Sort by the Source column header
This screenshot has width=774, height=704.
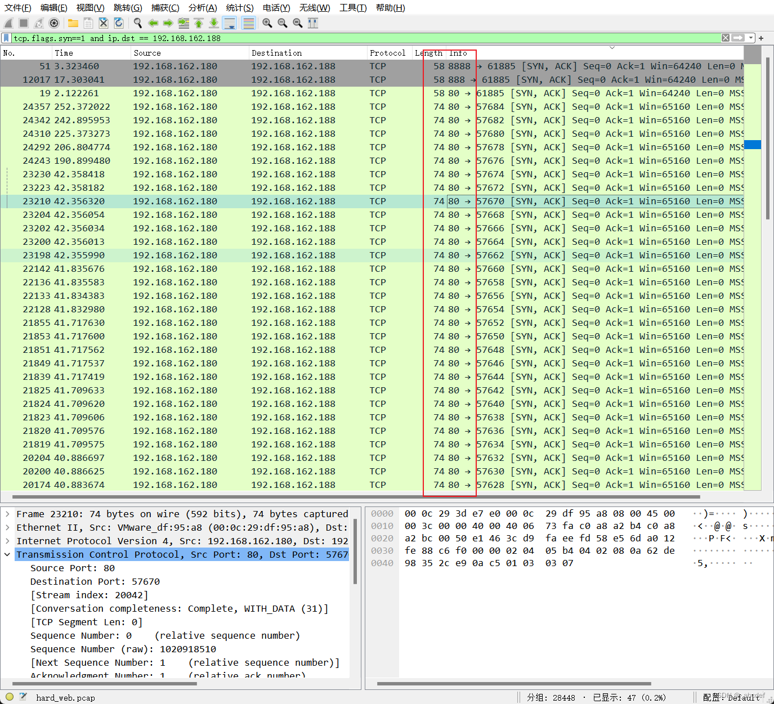189,53
